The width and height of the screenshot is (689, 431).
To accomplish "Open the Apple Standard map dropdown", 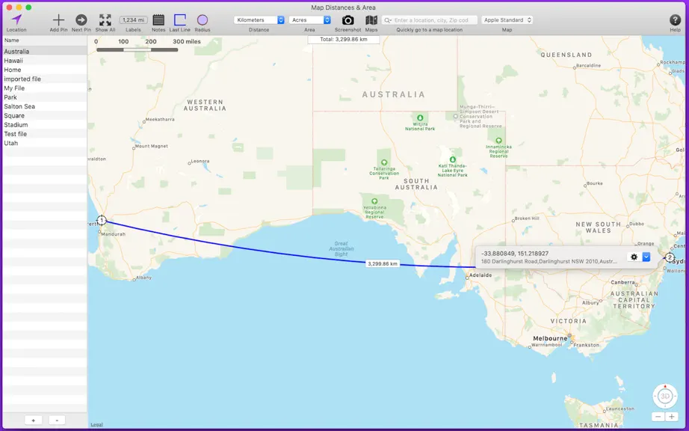I will [x=507, y=19].
